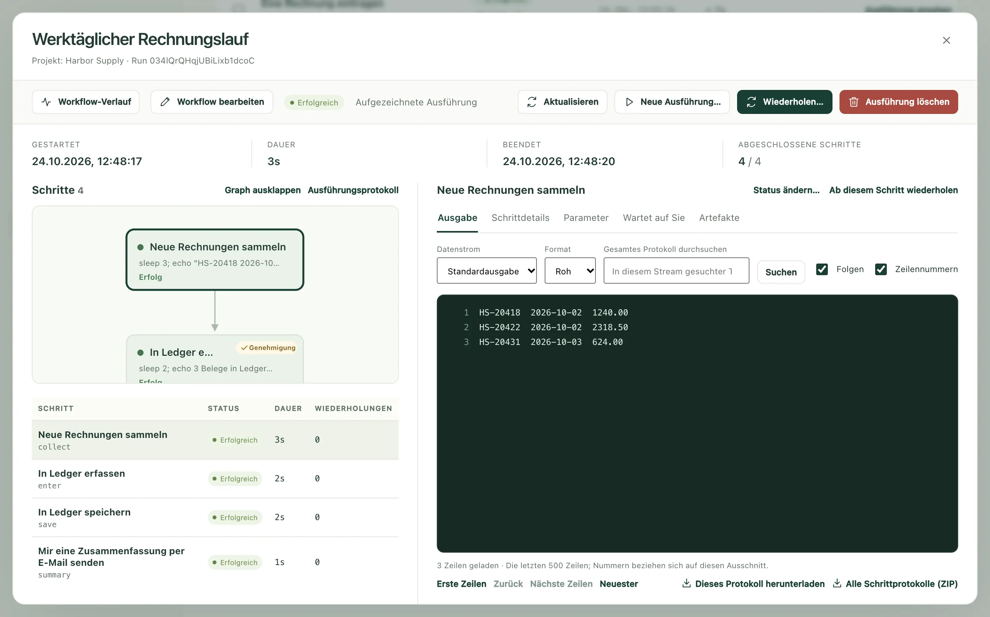Select In Ledger speichern table row
The height and width of the screenshot is (617, 990).
point(215,517)
